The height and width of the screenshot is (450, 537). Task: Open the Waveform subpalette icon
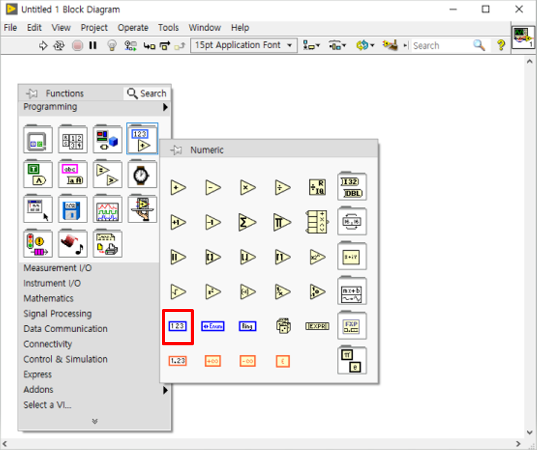[x=107, y=209]
